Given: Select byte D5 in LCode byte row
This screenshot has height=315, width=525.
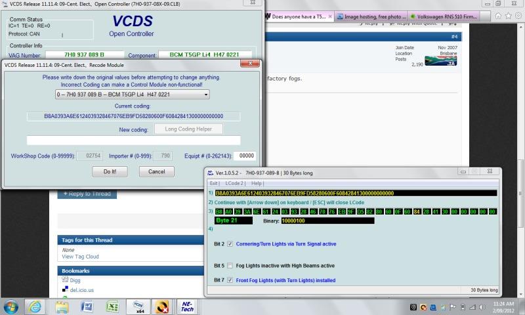Looking at the screenshot, I should [360, 211].
